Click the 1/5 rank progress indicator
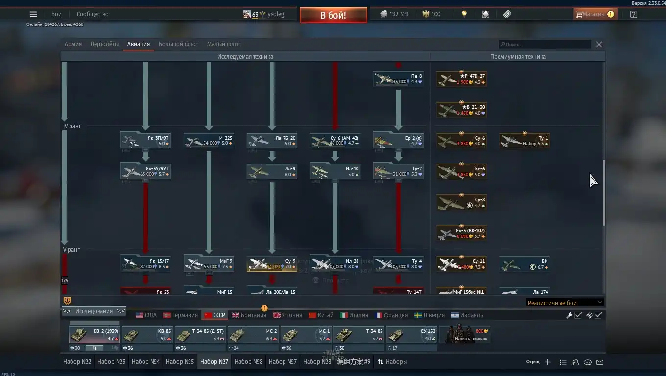 (65, 281)
